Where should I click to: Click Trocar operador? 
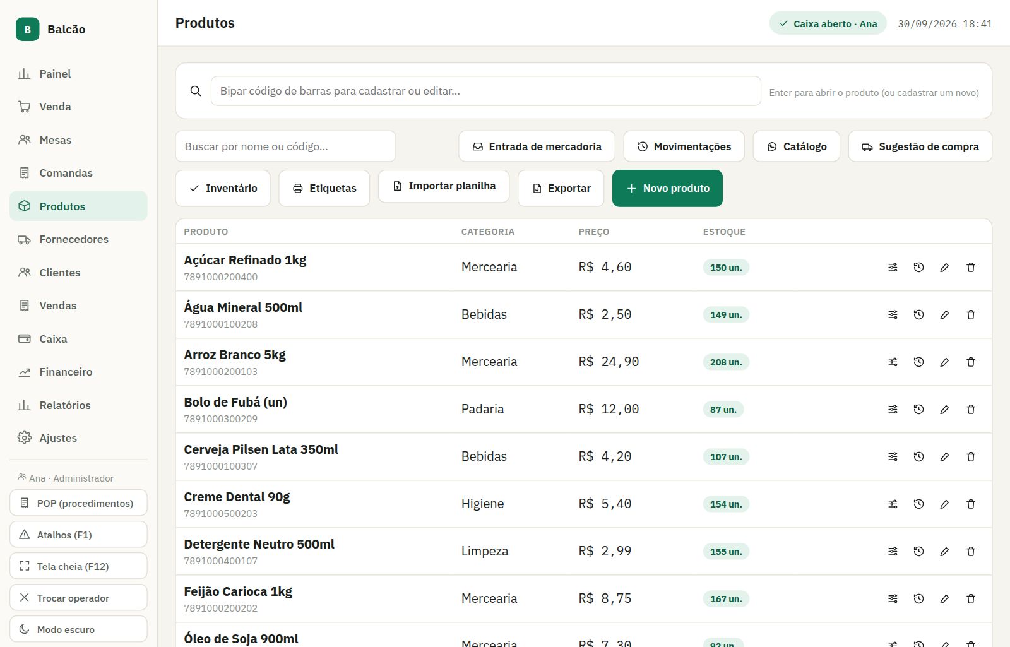tap(78, 598)
